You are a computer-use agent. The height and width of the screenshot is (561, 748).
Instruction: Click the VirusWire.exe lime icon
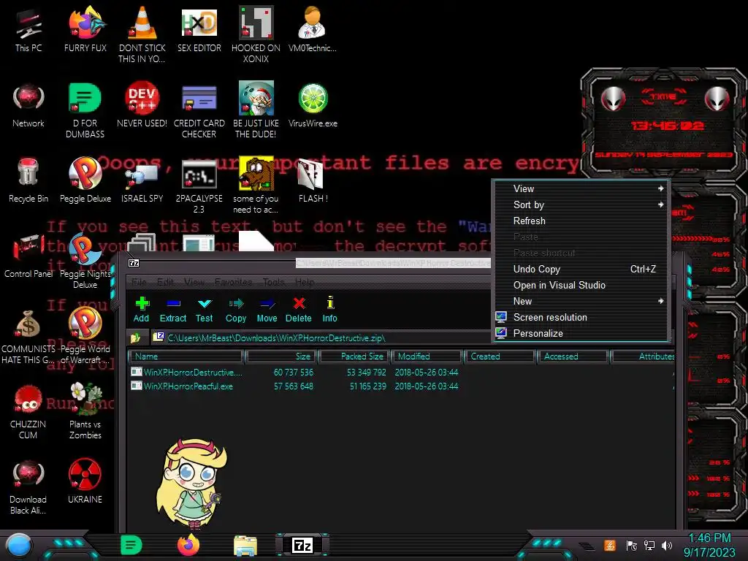coord(313,105)
